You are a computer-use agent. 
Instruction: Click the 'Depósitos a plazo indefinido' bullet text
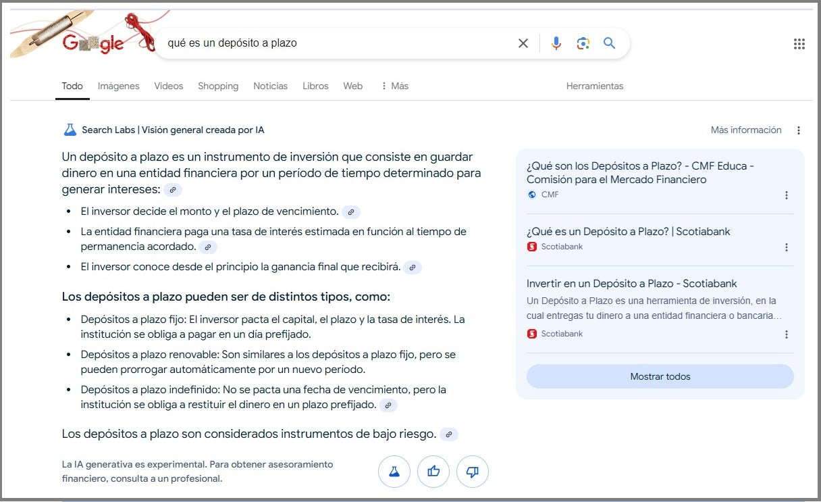pyautogui.click(x=263, y=397)
